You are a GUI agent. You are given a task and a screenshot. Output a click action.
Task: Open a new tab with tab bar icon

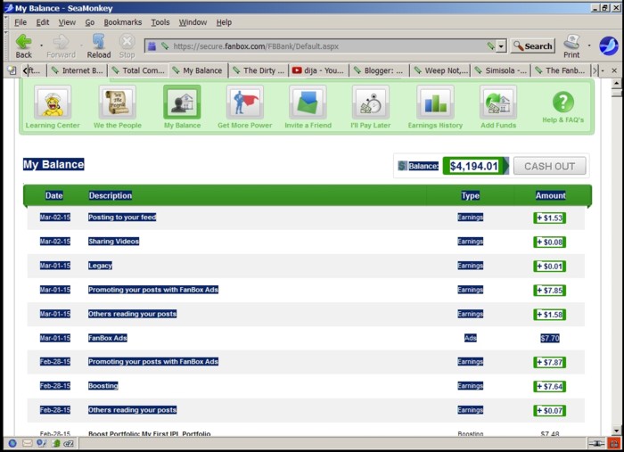point(12,70)
